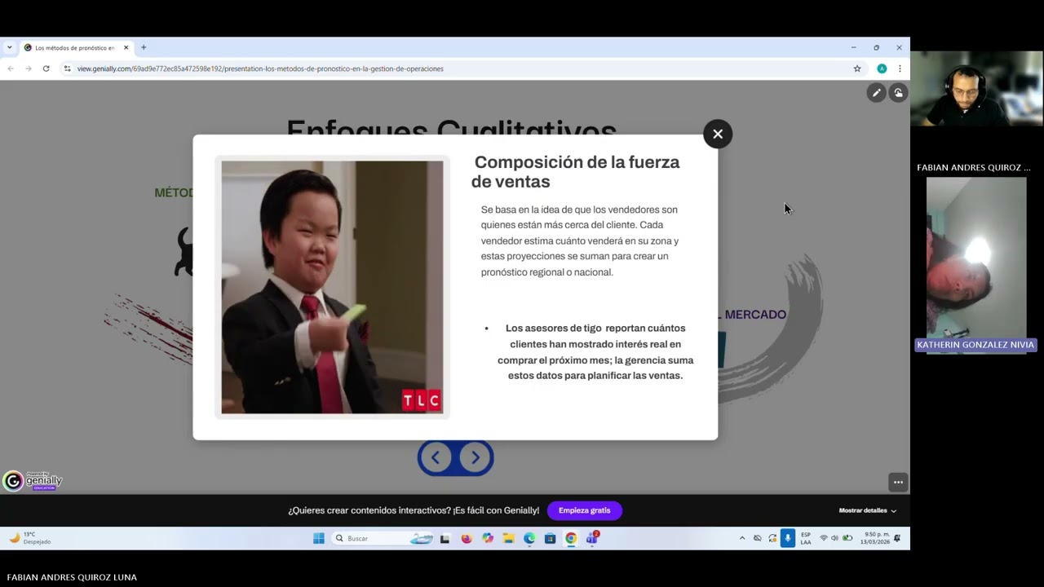Open the Task View taskbar icon

pos(445,538)
